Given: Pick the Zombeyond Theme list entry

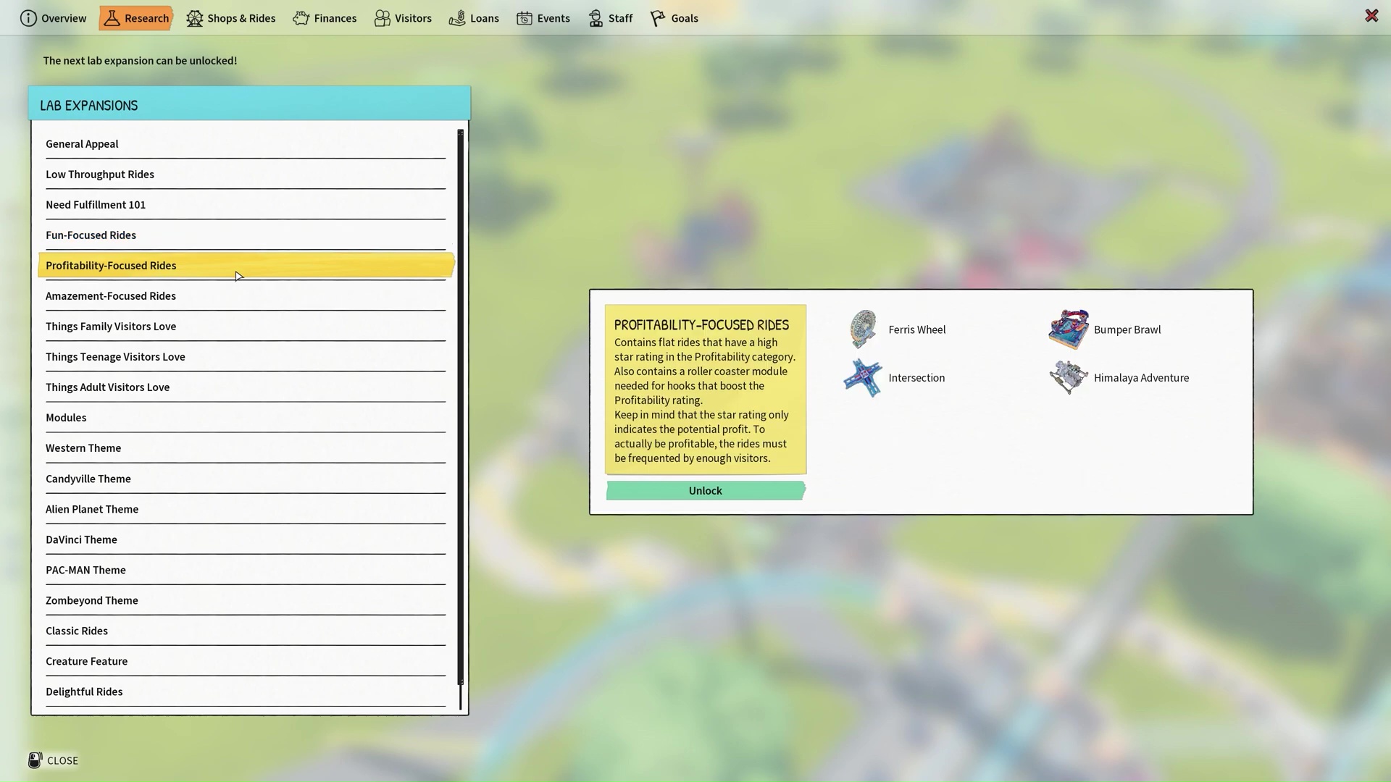Looking at the screenshot, I should click(91, 600).
